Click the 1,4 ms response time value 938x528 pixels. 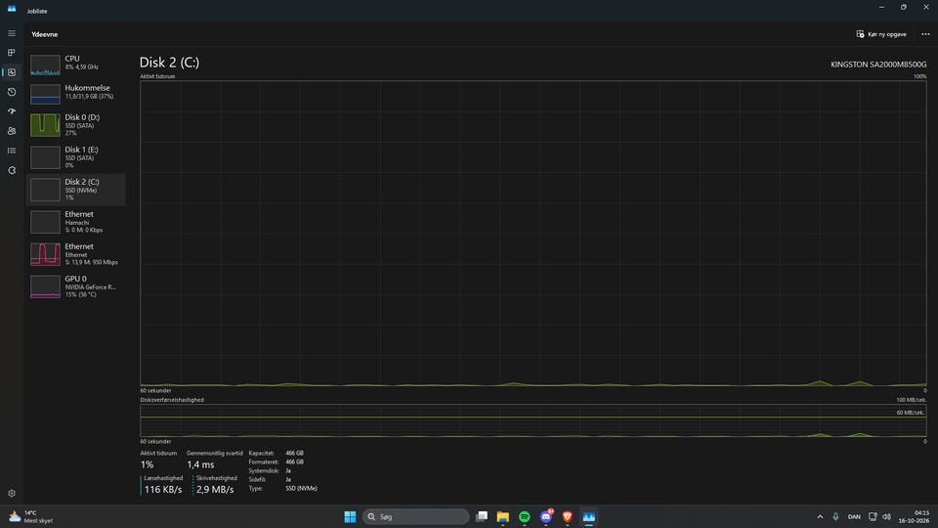(200, 464)
